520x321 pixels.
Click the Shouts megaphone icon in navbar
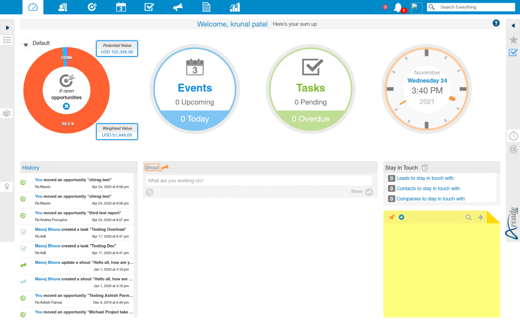click(x=178, y=7)
